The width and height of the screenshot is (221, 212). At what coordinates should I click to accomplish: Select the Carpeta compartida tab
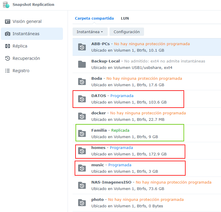tap(94, 18)
